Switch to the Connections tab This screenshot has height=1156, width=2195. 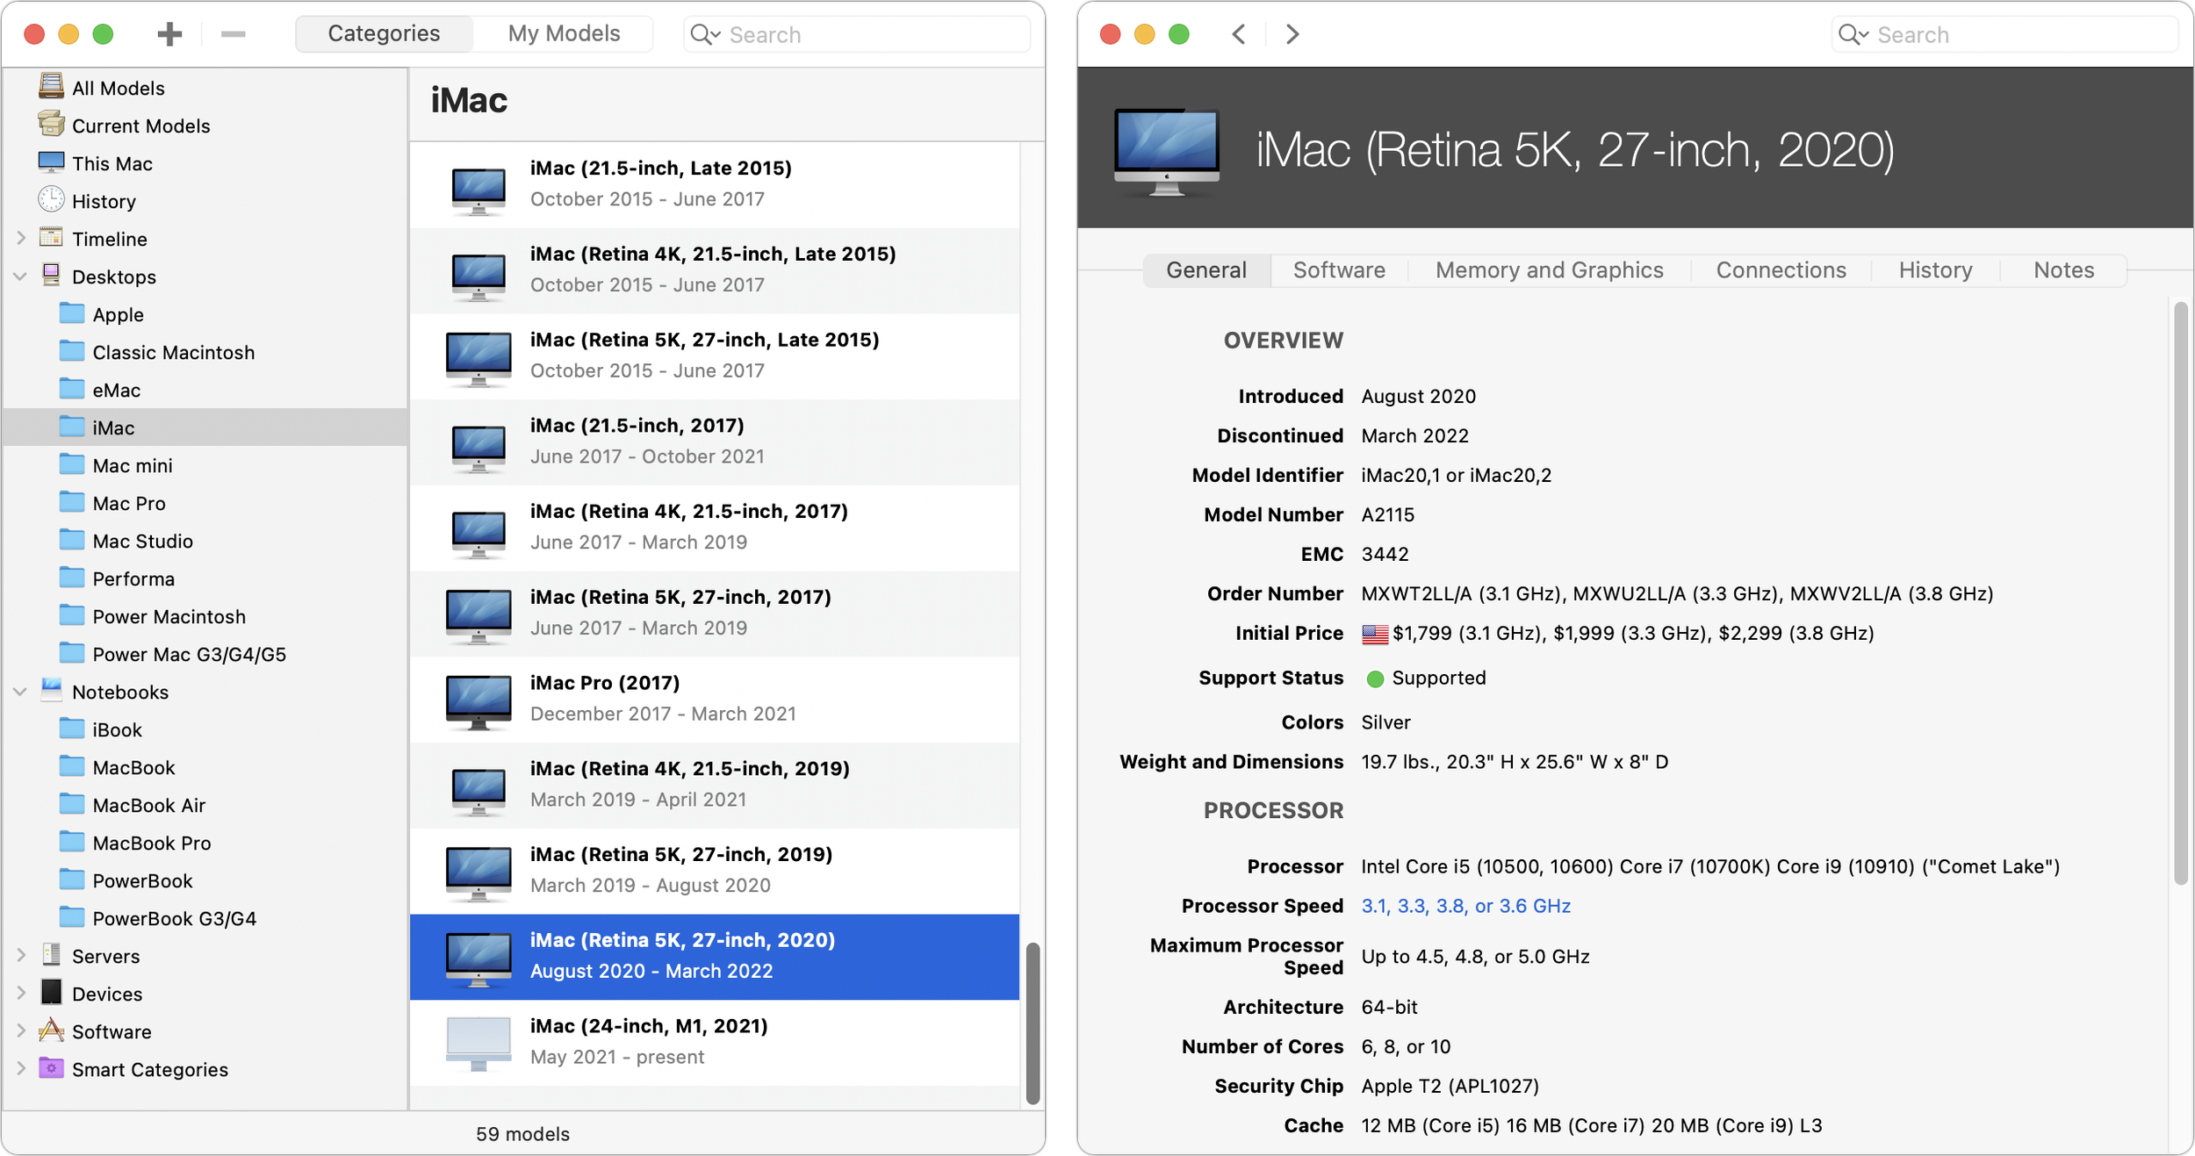pyautogui.click(x=1781, y=270)
